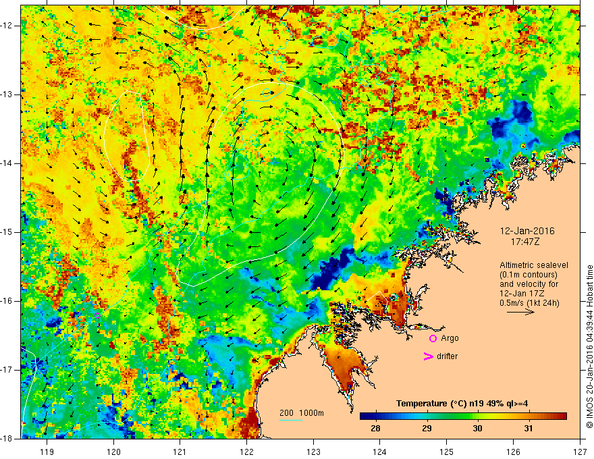
Task: Click the 0.5m/s velocity scale arrow
Action: point(520,312)
